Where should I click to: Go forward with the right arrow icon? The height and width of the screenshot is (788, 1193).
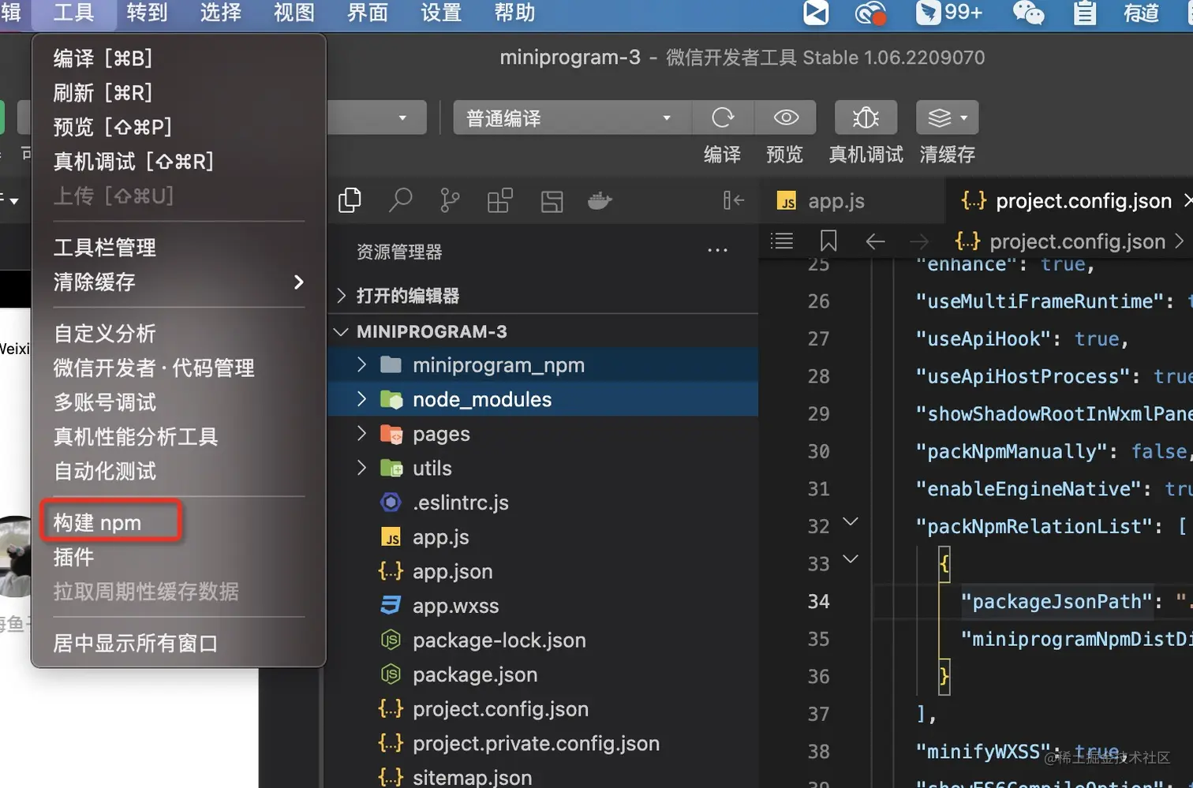tap(919, 241)
